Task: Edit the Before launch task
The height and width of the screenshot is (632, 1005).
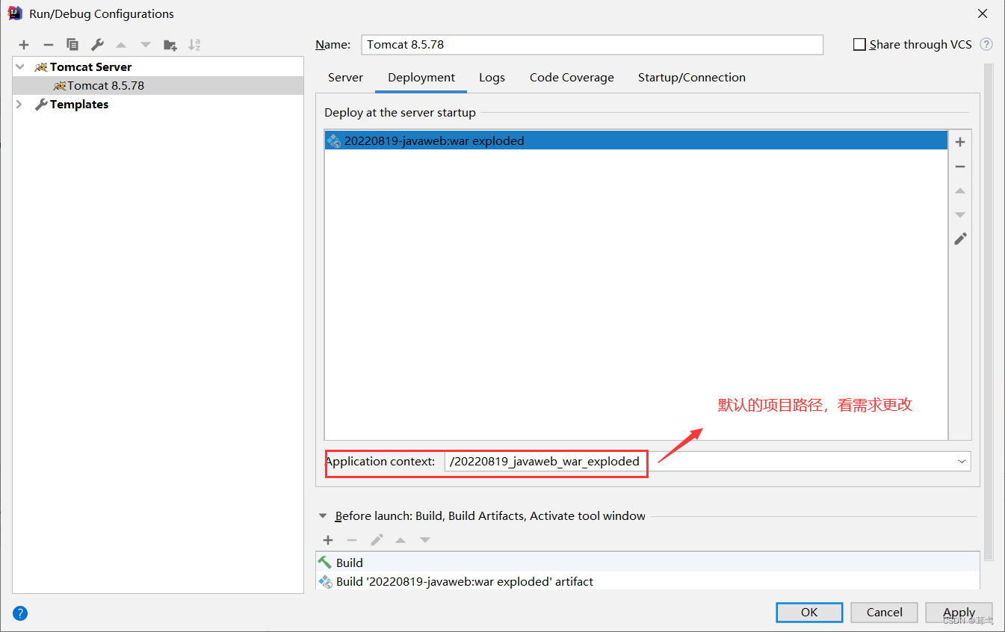Action: pyautogui.click(x=377, y=539)
